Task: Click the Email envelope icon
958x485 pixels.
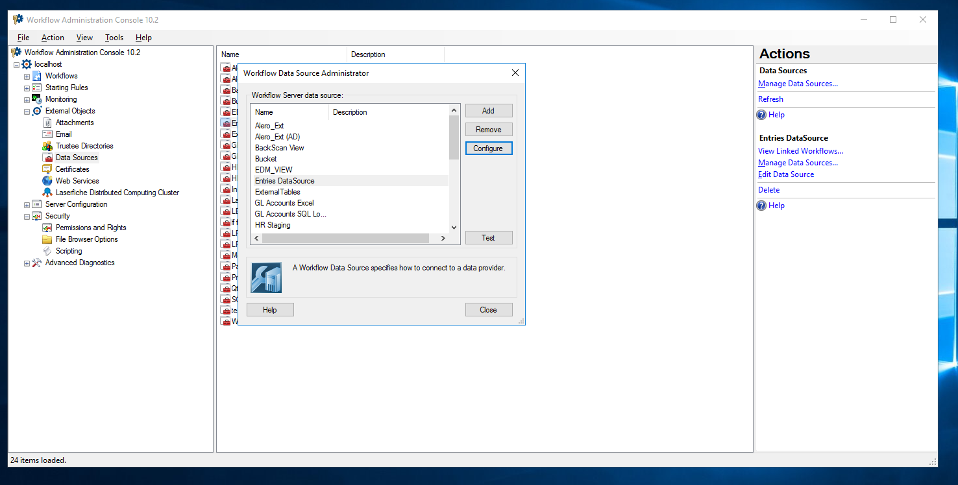Action: (x=47, y=134)
